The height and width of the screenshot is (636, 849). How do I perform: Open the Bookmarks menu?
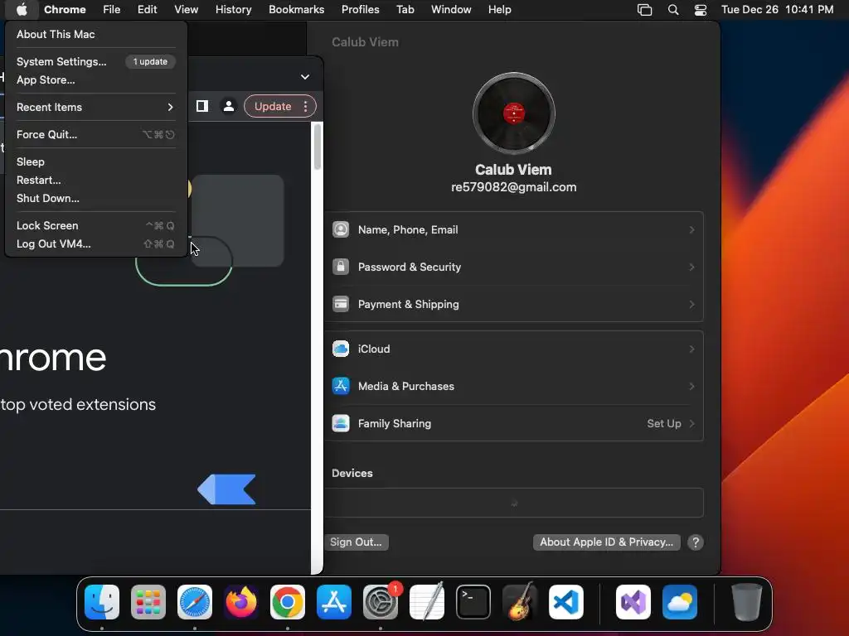click(296, 9)
